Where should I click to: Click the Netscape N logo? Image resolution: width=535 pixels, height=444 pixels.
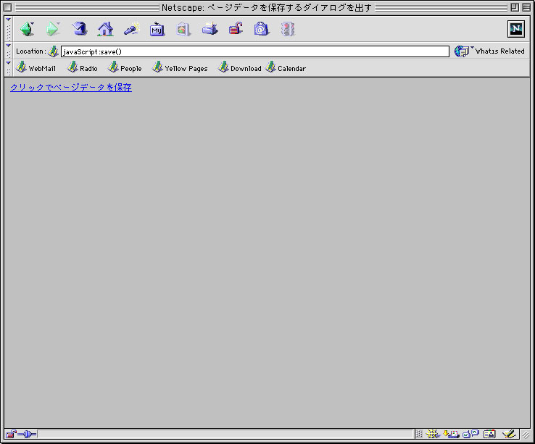click(x=516, y=29)
